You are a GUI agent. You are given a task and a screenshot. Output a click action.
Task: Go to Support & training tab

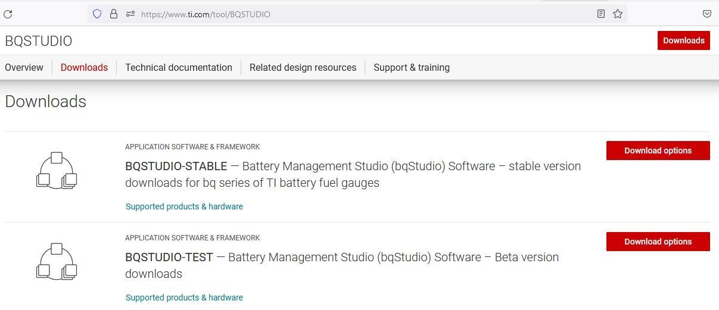(x=412, y=67)
